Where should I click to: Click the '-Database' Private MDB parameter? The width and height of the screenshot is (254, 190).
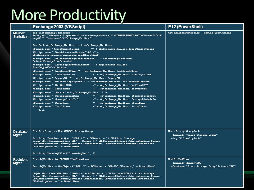pos(203,167)
